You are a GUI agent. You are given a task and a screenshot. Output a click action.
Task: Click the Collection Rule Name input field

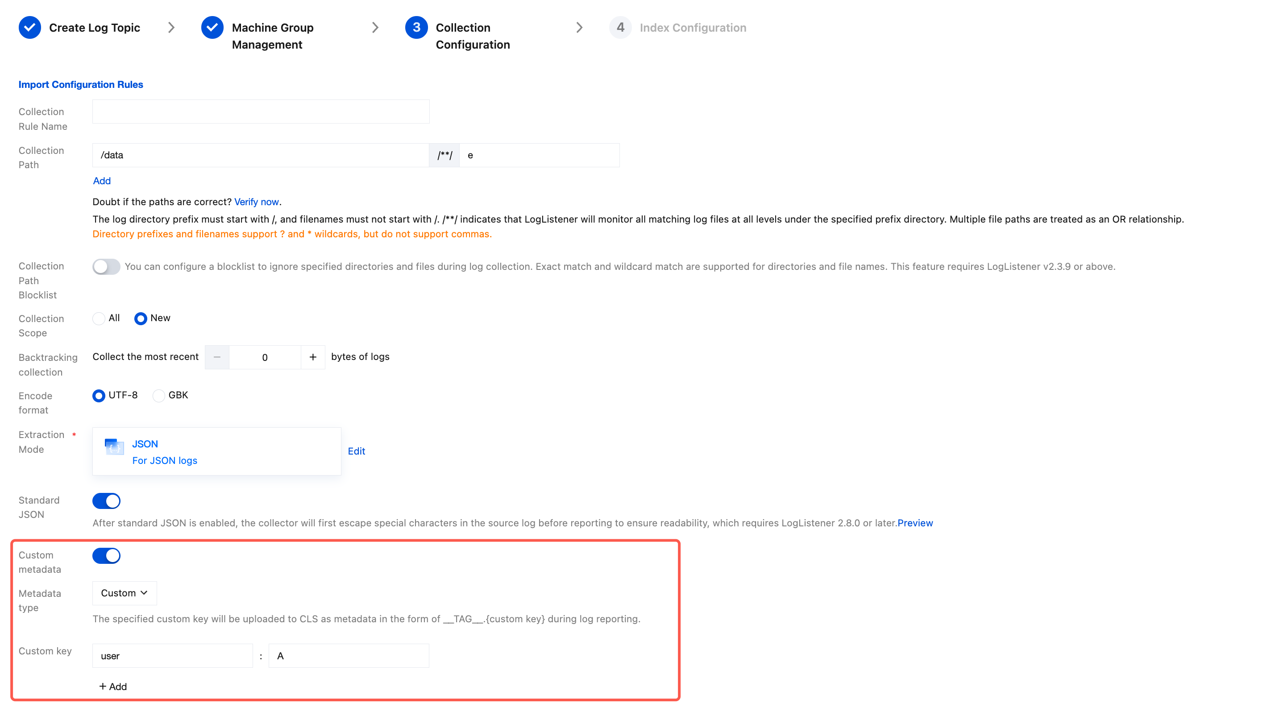pos(261,112)
